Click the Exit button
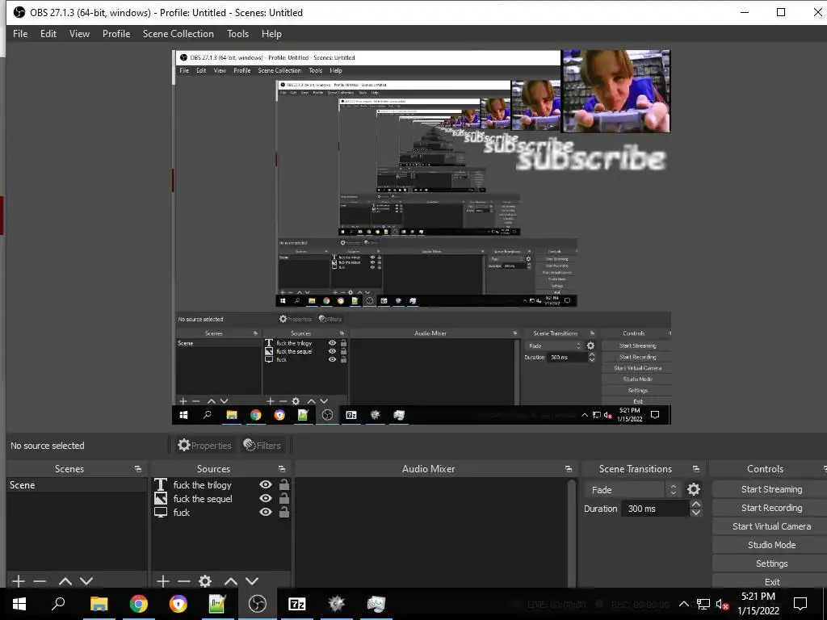This screenshot has height=620, width=827. [771, 581]
